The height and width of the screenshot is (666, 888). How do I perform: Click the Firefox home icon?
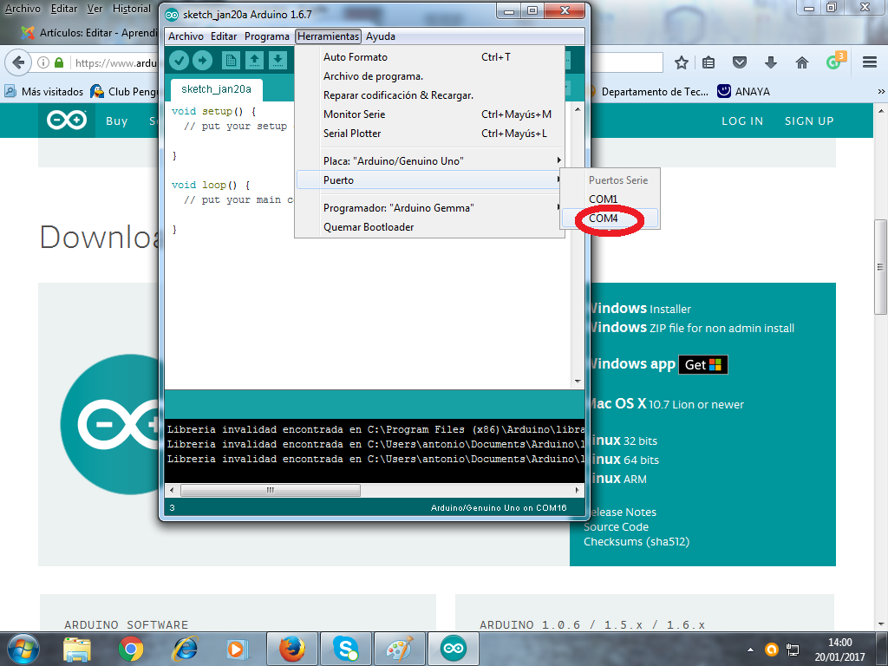(802, 62)
